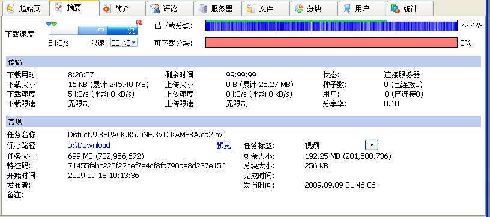490x217 pixels.
Task: Click the red flag speed marker icon
Action: [139, 22]
